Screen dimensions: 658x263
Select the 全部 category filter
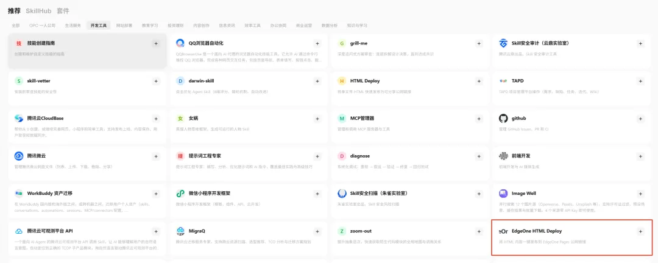(x=16, y=26)
